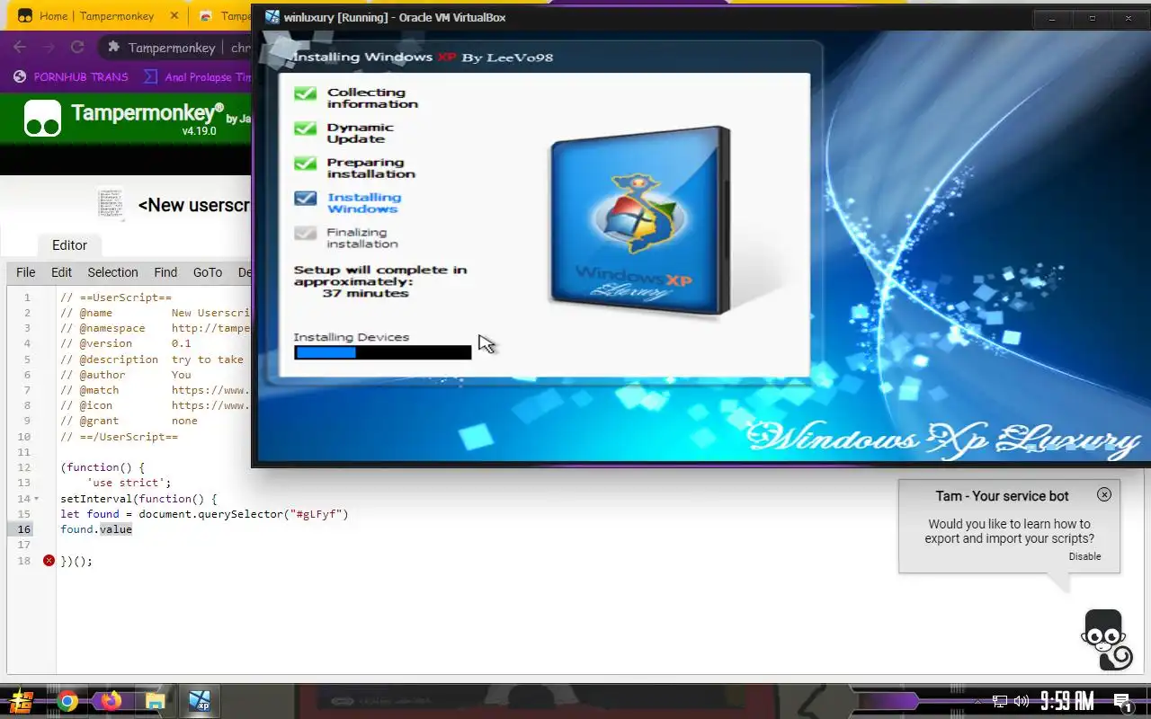Screen dimensions: 1151x719
Task: Click the Tam monkey mascot icon
Action: 1105,640
